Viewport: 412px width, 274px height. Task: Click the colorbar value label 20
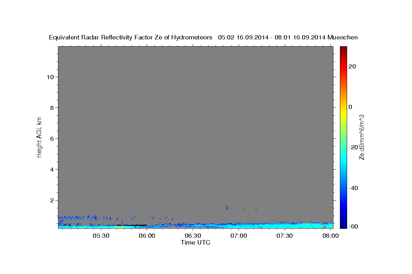(352, 66)
